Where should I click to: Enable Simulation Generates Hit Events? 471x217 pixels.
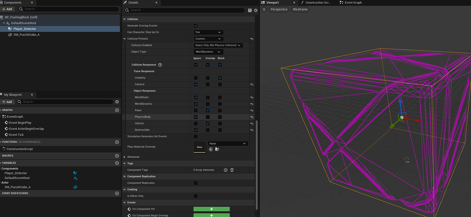click(196, 136)
